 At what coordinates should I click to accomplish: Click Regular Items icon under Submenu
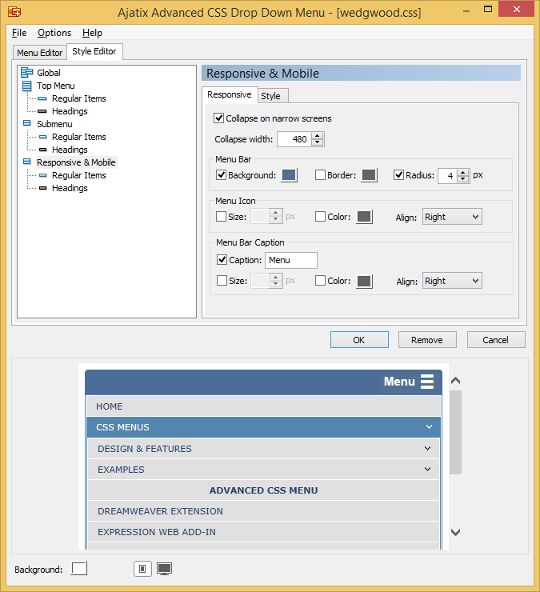(x=42, y=137)
